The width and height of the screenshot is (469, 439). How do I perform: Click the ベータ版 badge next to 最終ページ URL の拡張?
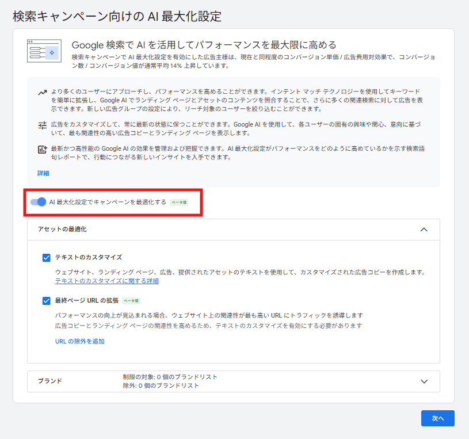(131, 300)
